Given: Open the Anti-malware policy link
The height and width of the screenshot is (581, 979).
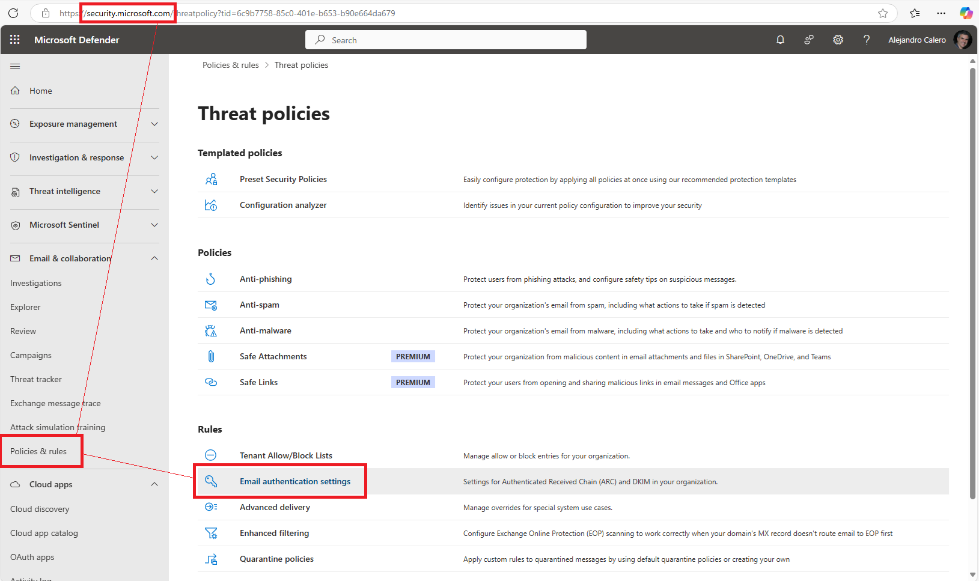Looking at the screenshot, I should click(x=266, y=330).
